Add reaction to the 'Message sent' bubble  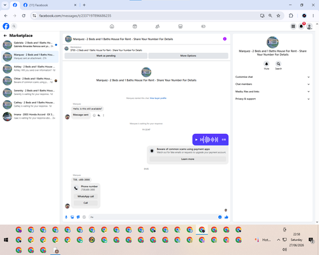94,115
